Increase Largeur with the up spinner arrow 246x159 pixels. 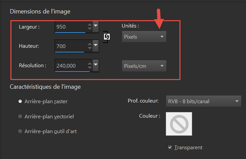(x=90, y=25)
